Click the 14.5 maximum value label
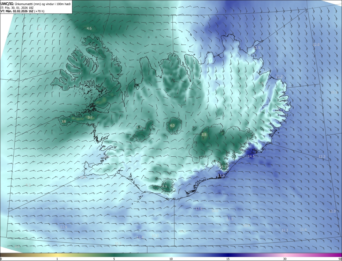342x261 pixels. click(251, 156)
